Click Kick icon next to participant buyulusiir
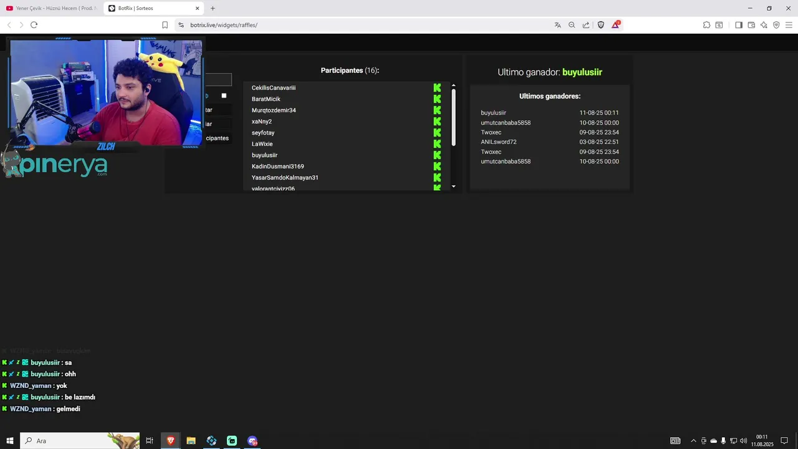This screenshot has height=449, width=798. point(437,155)
